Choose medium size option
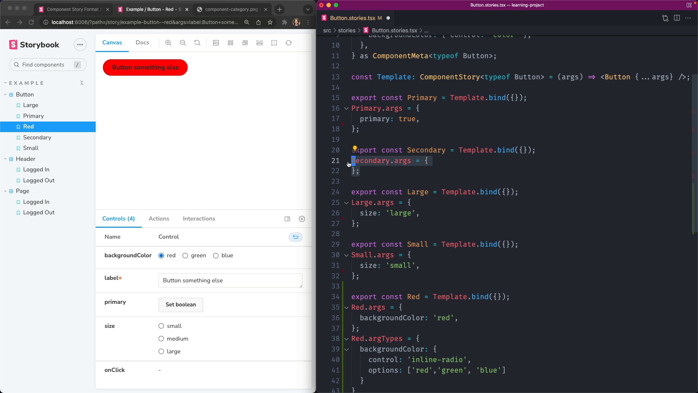698x393 pixels. [161, 339]
